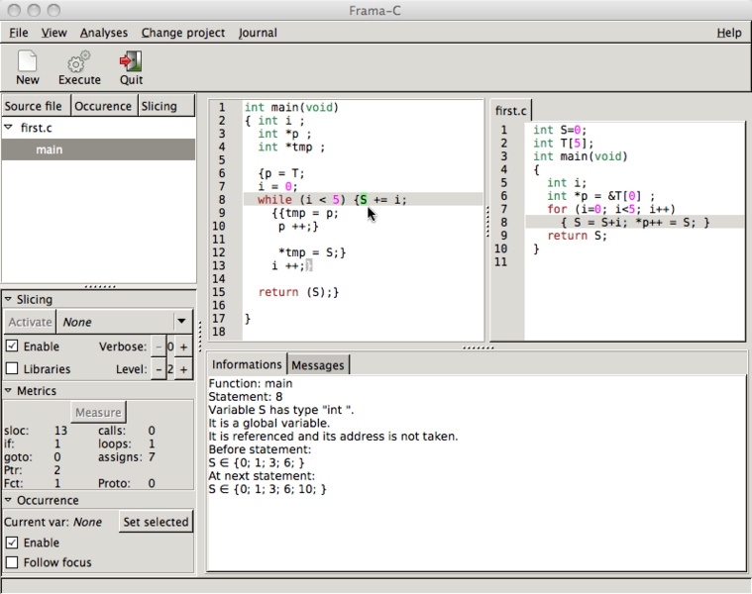Open the Journal menu
This screenshot has height=594, width=752.
point(258,33)
